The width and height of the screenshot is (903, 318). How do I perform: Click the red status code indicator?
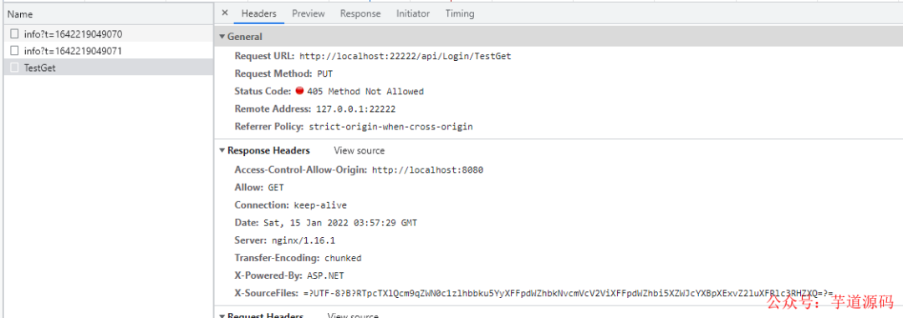(x=299, y=91)
